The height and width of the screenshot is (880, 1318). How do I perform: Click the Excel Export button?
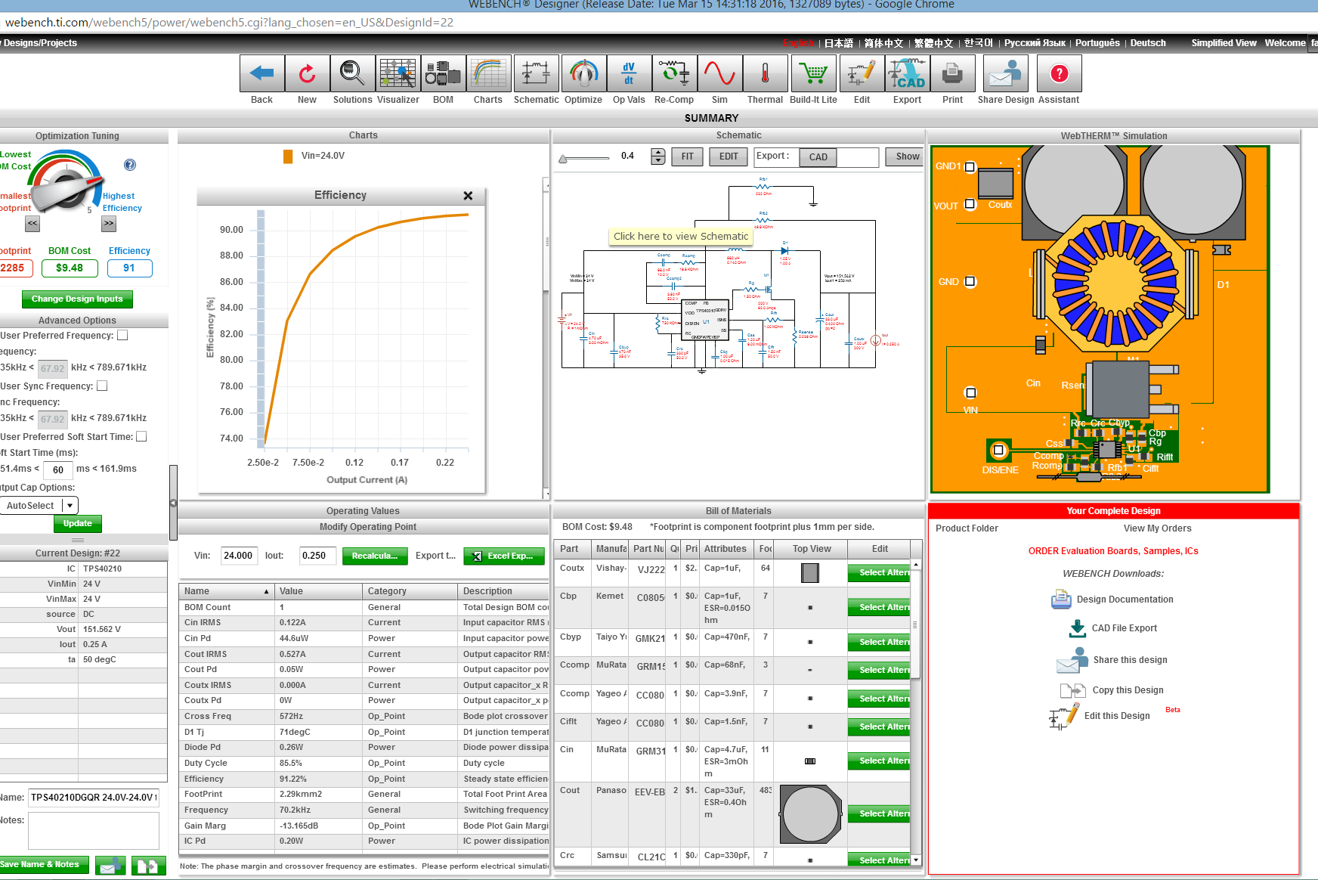coord(503,556)
